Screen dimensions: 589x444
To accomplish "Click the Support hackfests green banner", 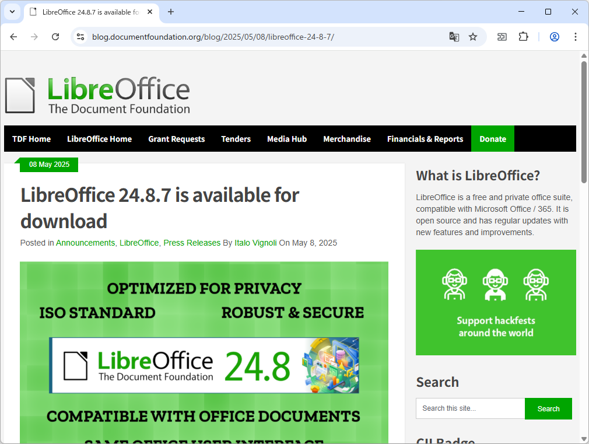I will pyautogui.click(x=496, y=302).
